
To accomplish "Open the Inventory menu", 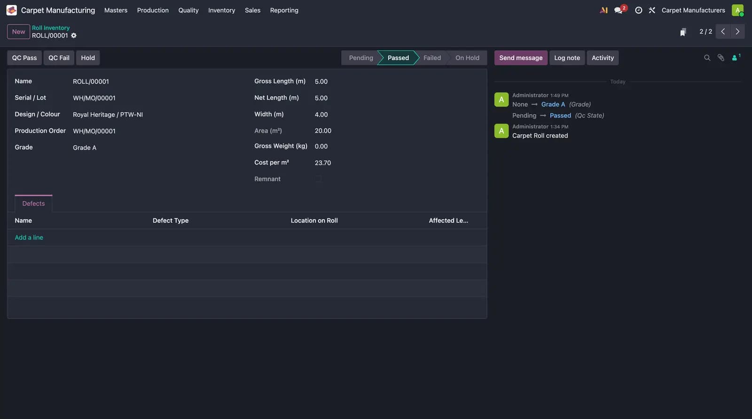I will 222,10.
